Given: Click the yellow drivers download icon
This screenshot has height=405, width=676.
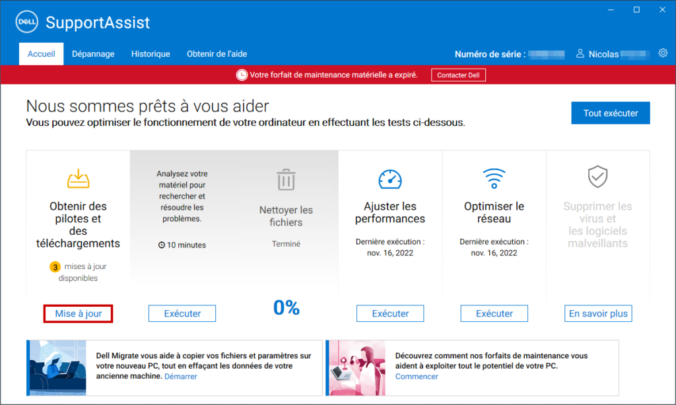Looking at the screenshot, I should click(x=78, y=178).
